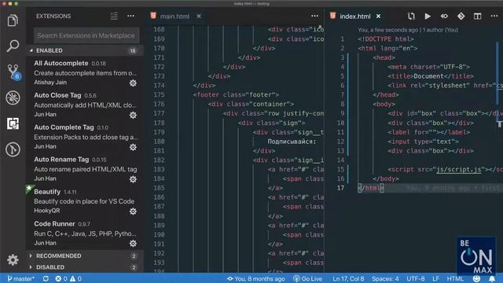Close the index.html tab
This screenshot has width=503, height=283.
click(x=379, y=16)
